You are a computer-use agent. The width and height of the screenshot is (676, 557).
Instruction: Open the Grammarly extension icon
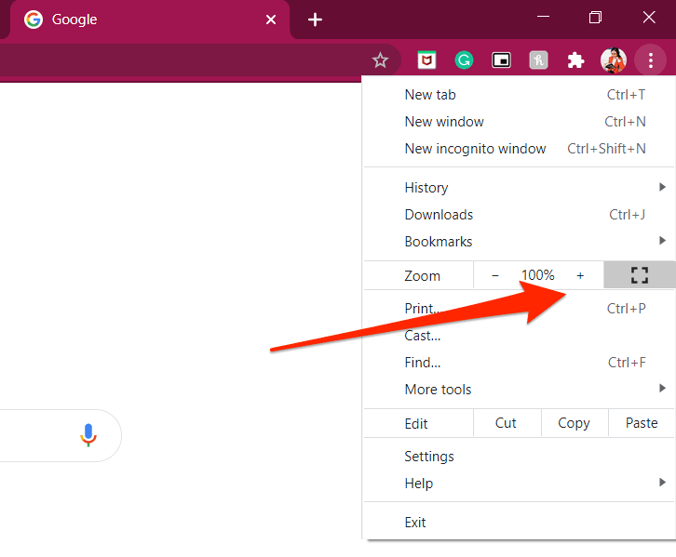pos(464,60)
